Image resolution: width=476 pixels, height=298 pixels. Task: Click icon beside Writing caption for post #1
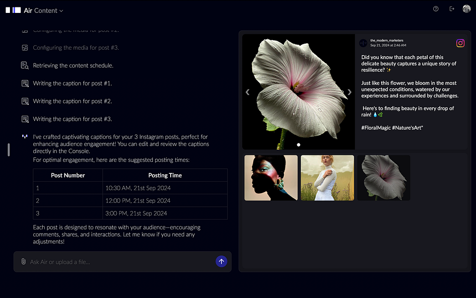(25, 83)
